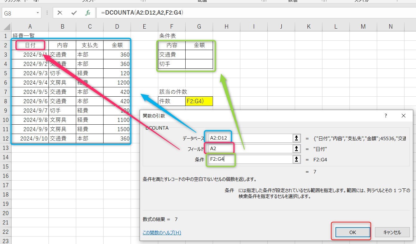Click the dialog's help question mark button

[x=386, y=116]
